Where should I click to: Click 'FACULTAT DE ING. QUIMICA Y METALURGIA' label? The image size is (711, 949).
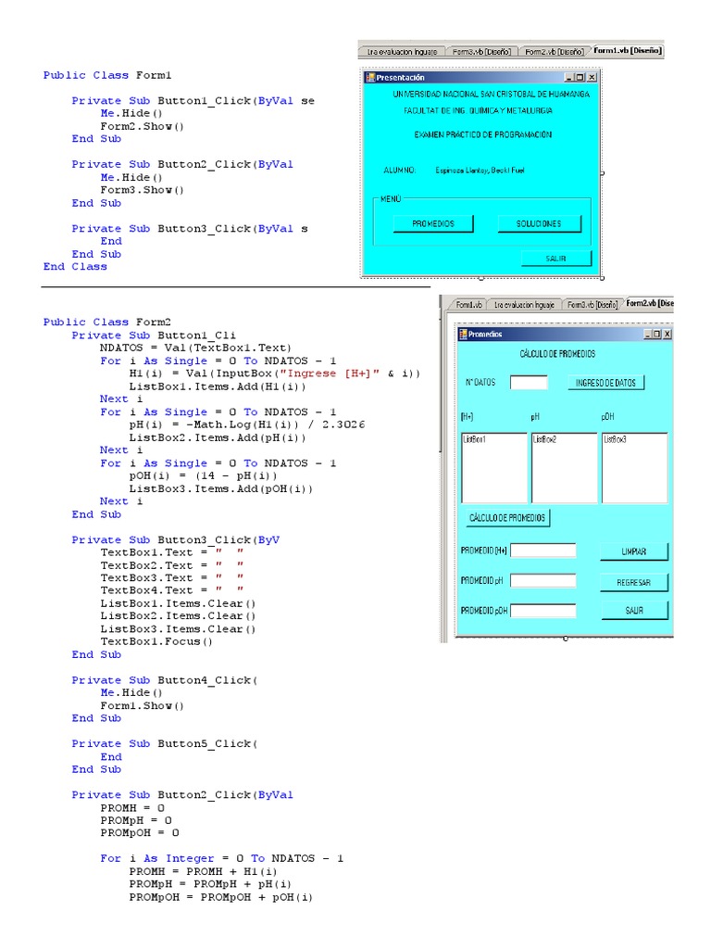pos(478,111)
